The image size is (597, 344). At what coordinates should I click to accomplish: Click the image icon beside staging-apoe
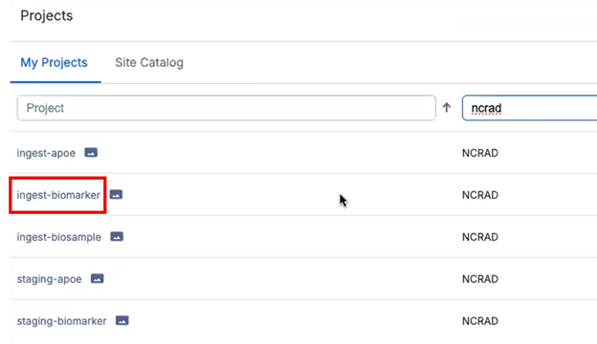(97, 279)
